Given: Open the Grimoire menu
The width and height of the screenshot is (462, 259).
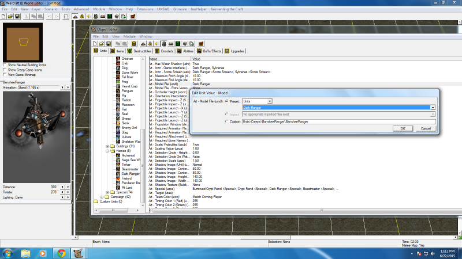Looking at the screenshot, I should [x=180, y=9].
